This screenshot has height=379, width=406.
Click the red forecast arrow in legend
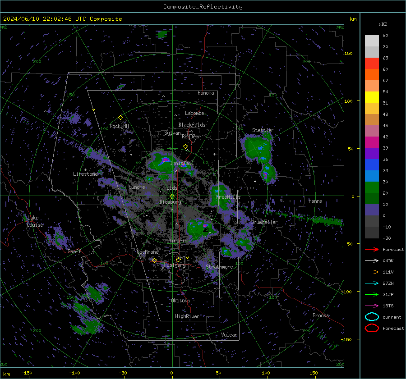click(372, 249)
